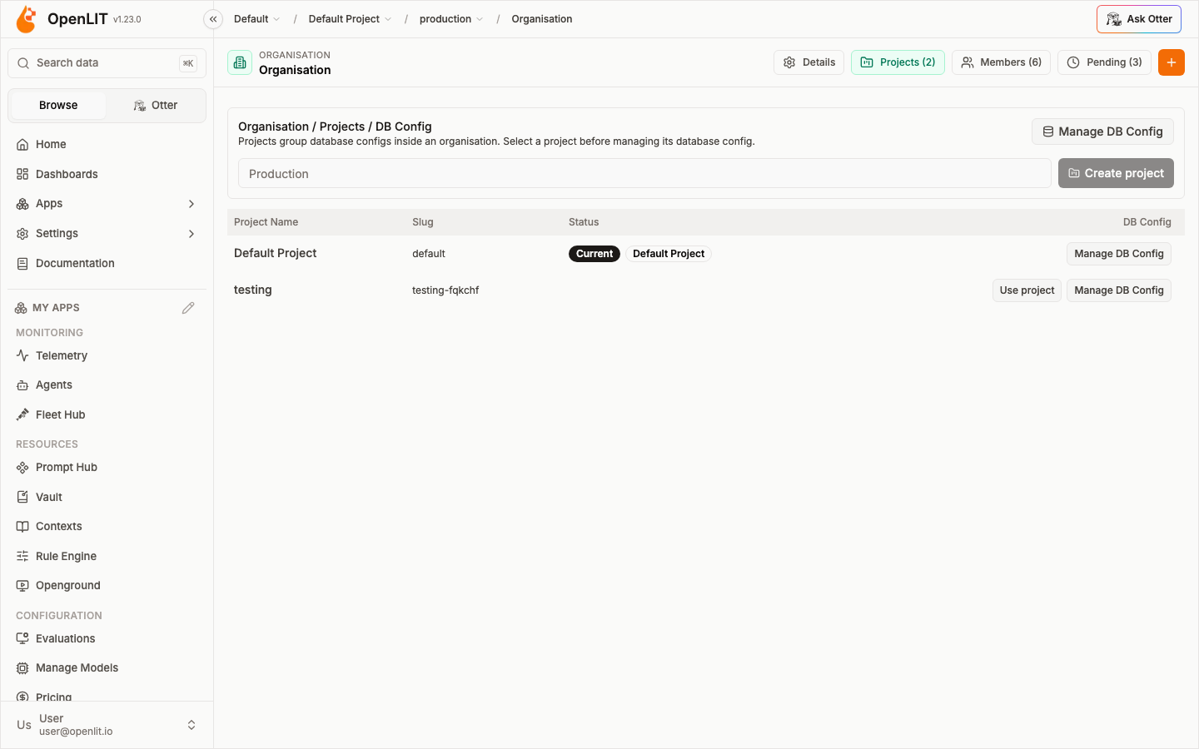Click the user avatar initials Us

click(x=24, y=725)
